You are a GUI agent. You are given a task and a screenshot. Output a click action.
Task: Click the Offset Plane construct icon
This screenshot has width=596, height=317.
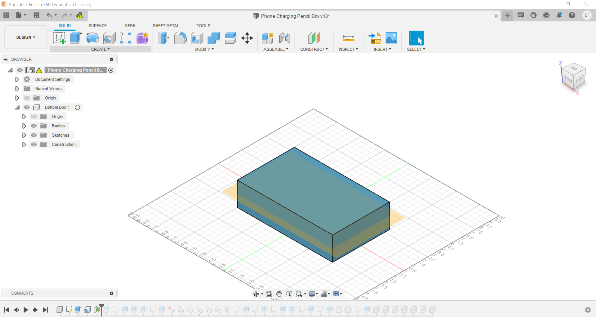tap(314, 38)
